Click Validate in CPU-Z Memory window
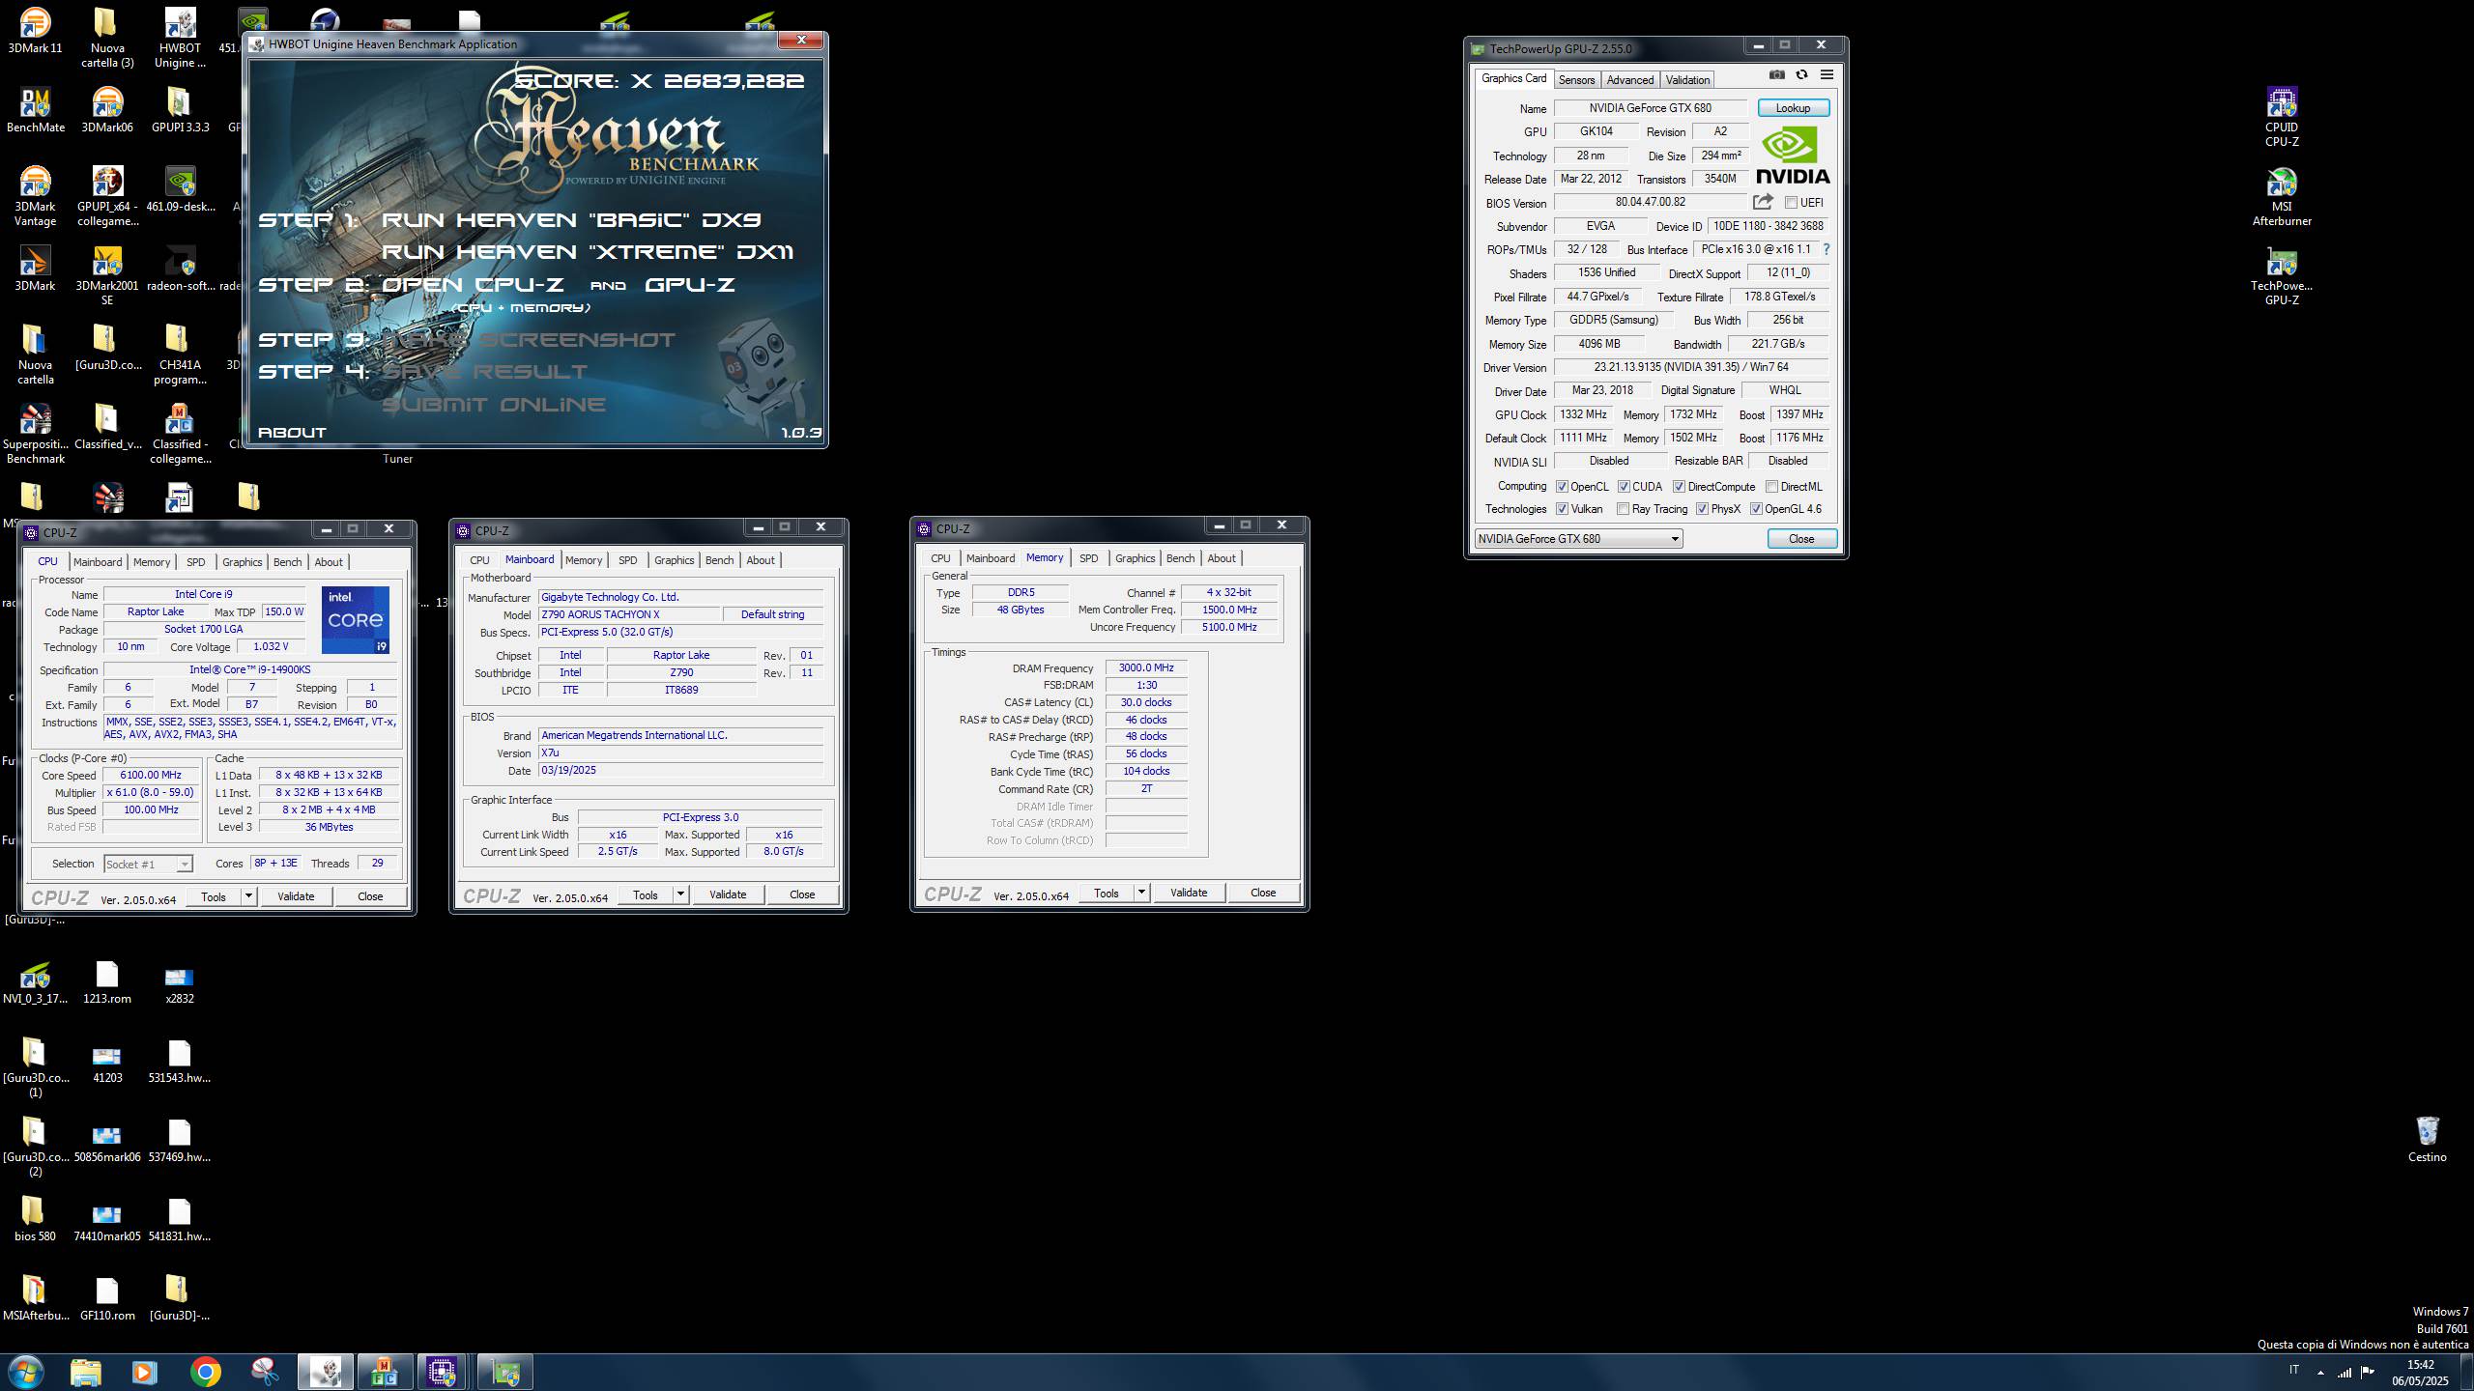The image size is (2474, 1391). click(1188, 893)
